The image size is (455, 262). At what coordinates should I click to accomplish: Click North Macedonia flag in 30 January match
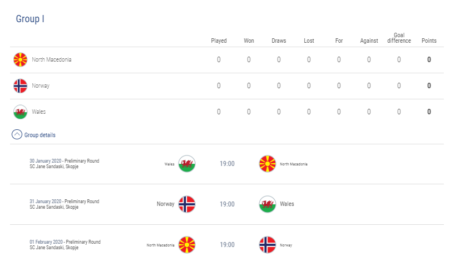267,164
